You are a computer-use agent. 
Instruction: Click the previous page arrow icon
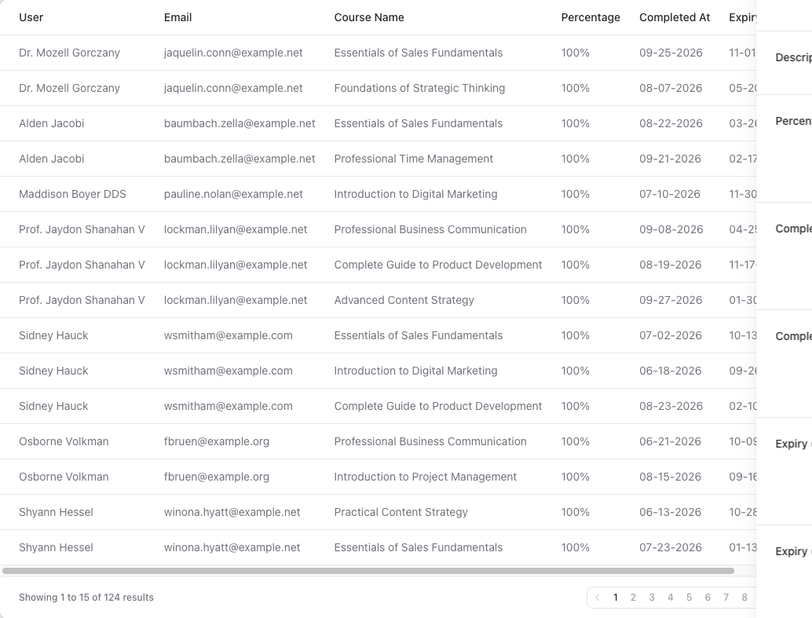tap(597, 598)
